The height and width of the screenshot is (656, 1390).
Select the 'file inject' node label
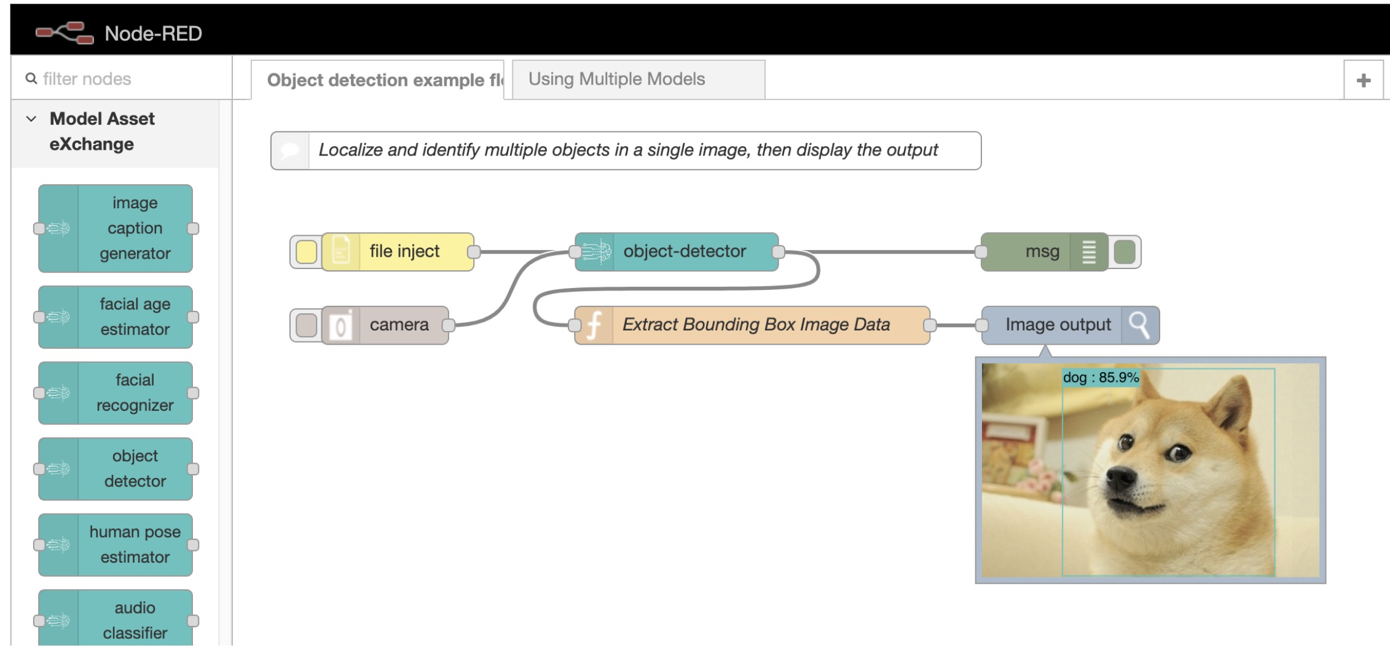pyautogui.click(x=404, y=251)
